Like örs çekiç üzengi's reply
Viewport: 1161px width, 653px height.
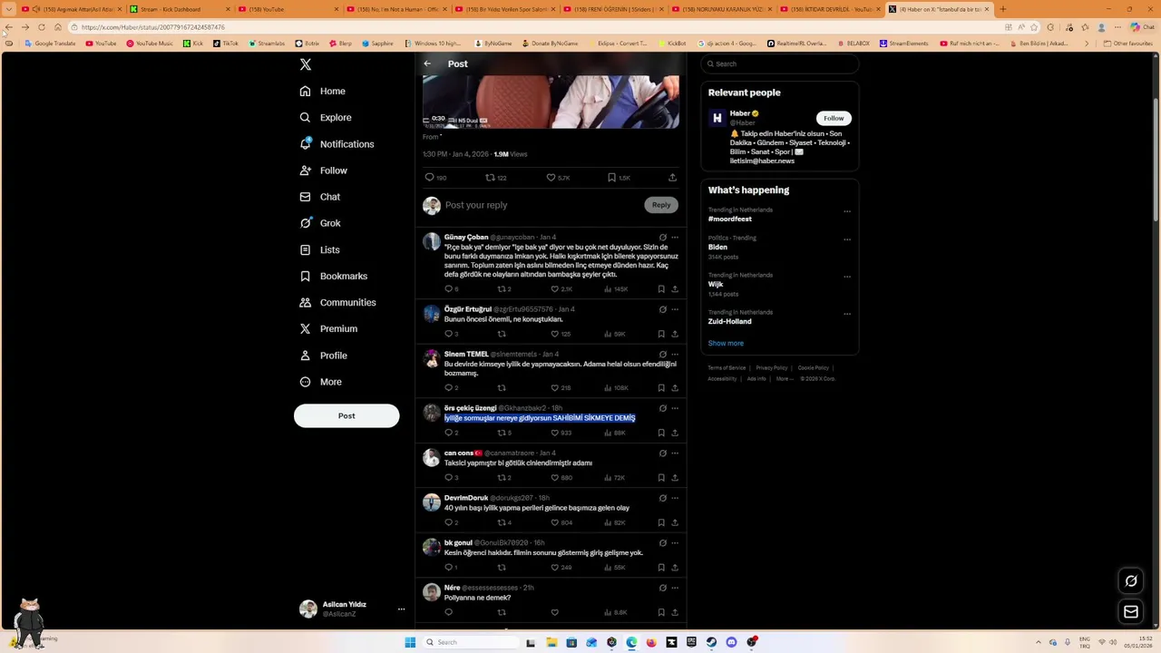554,433
